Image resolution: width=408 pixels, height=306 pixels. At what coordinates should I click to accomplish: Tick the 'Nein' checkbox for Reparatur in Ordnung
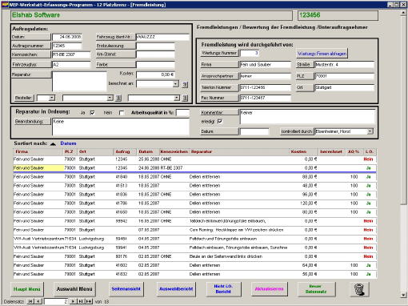click(122, 113)
